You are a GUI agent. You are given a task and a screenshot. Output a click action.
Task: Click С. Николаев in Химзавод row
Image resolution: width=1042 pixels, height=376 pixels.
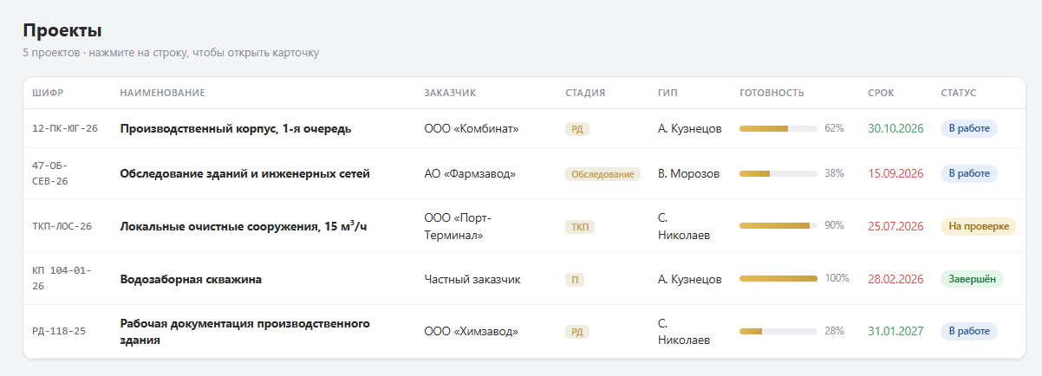[684, 331]
